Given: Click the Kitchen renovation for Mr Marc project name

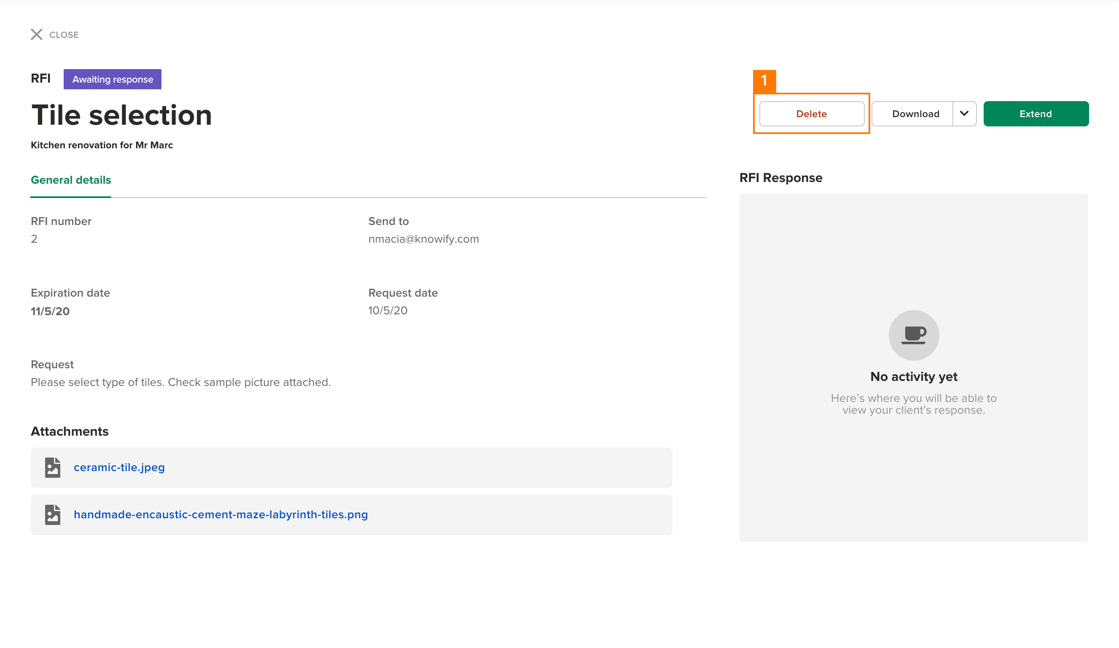Looking at the screenshot, I should point(102,145).
